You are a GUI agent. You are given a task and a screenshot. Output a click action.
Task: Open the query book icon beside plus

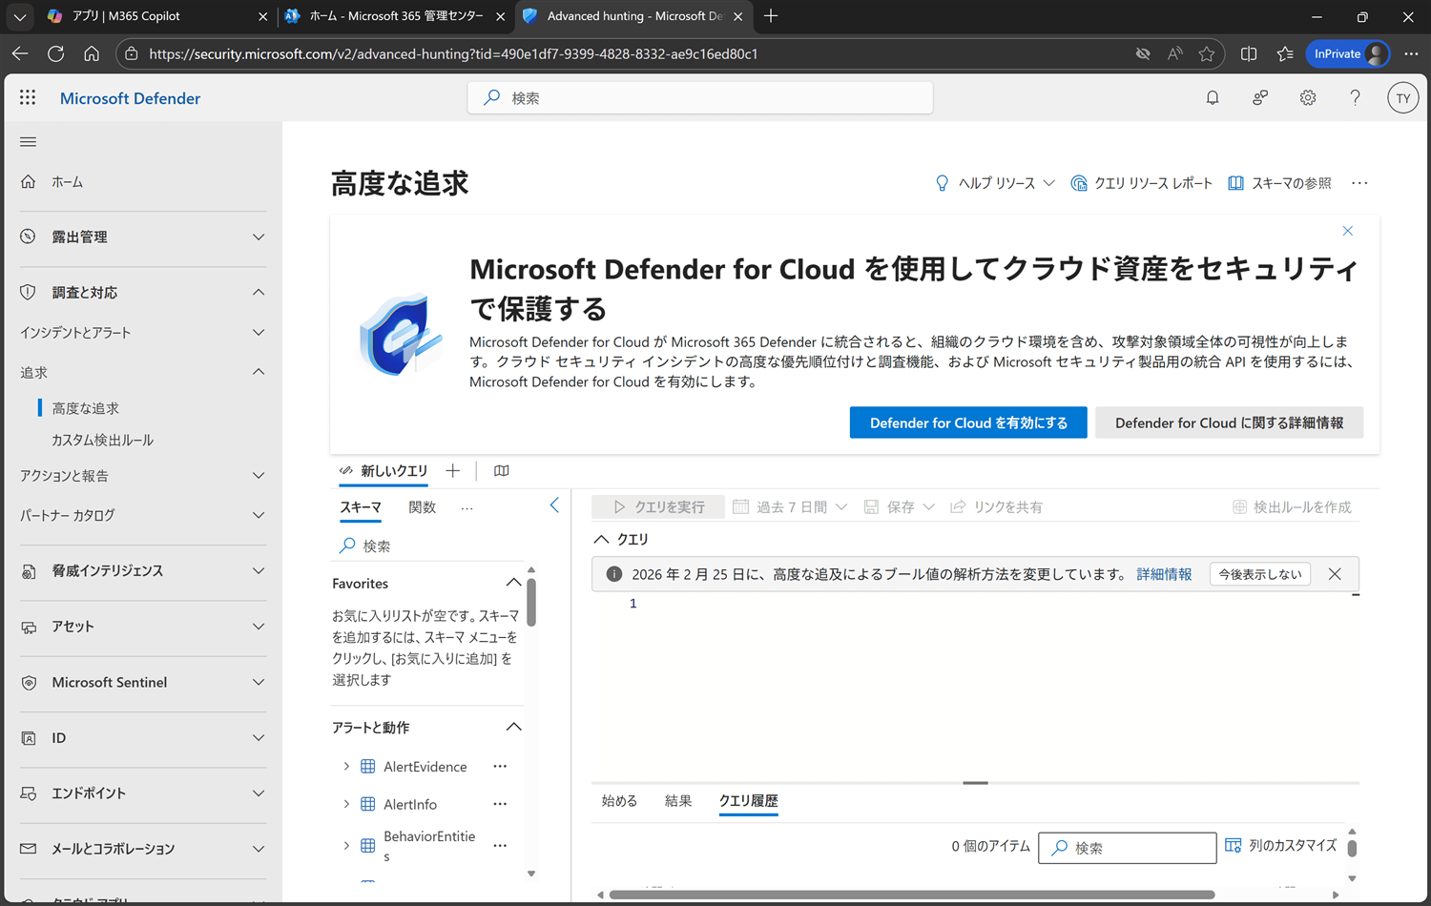[501, 470]
